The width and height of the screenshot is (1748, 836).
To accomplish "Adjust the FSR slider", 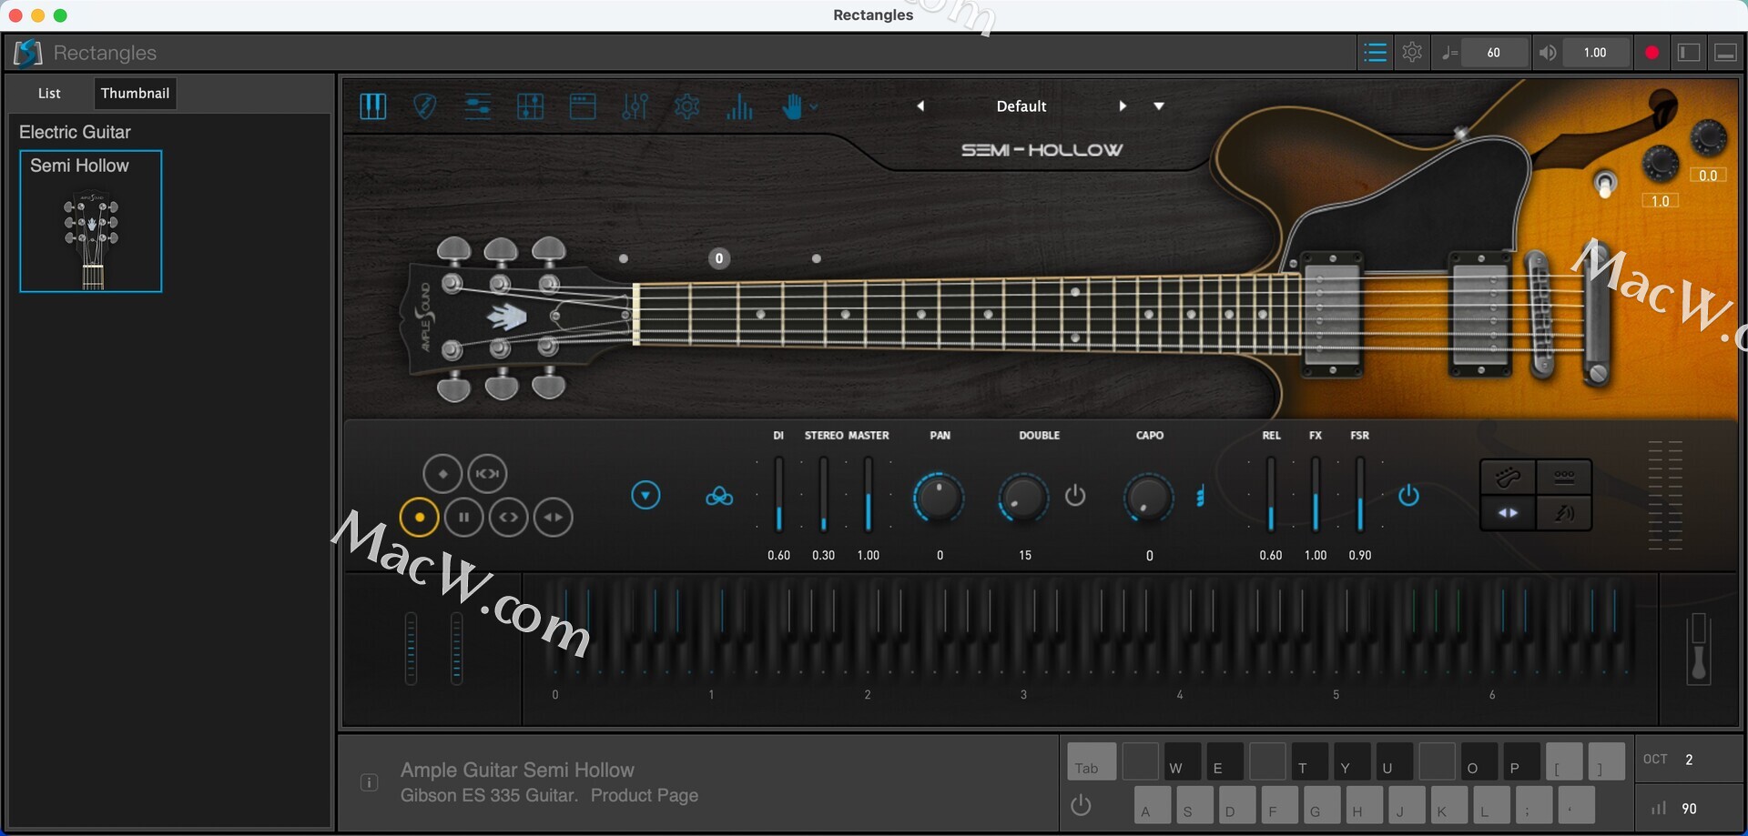I will [x=1360, y=495].
